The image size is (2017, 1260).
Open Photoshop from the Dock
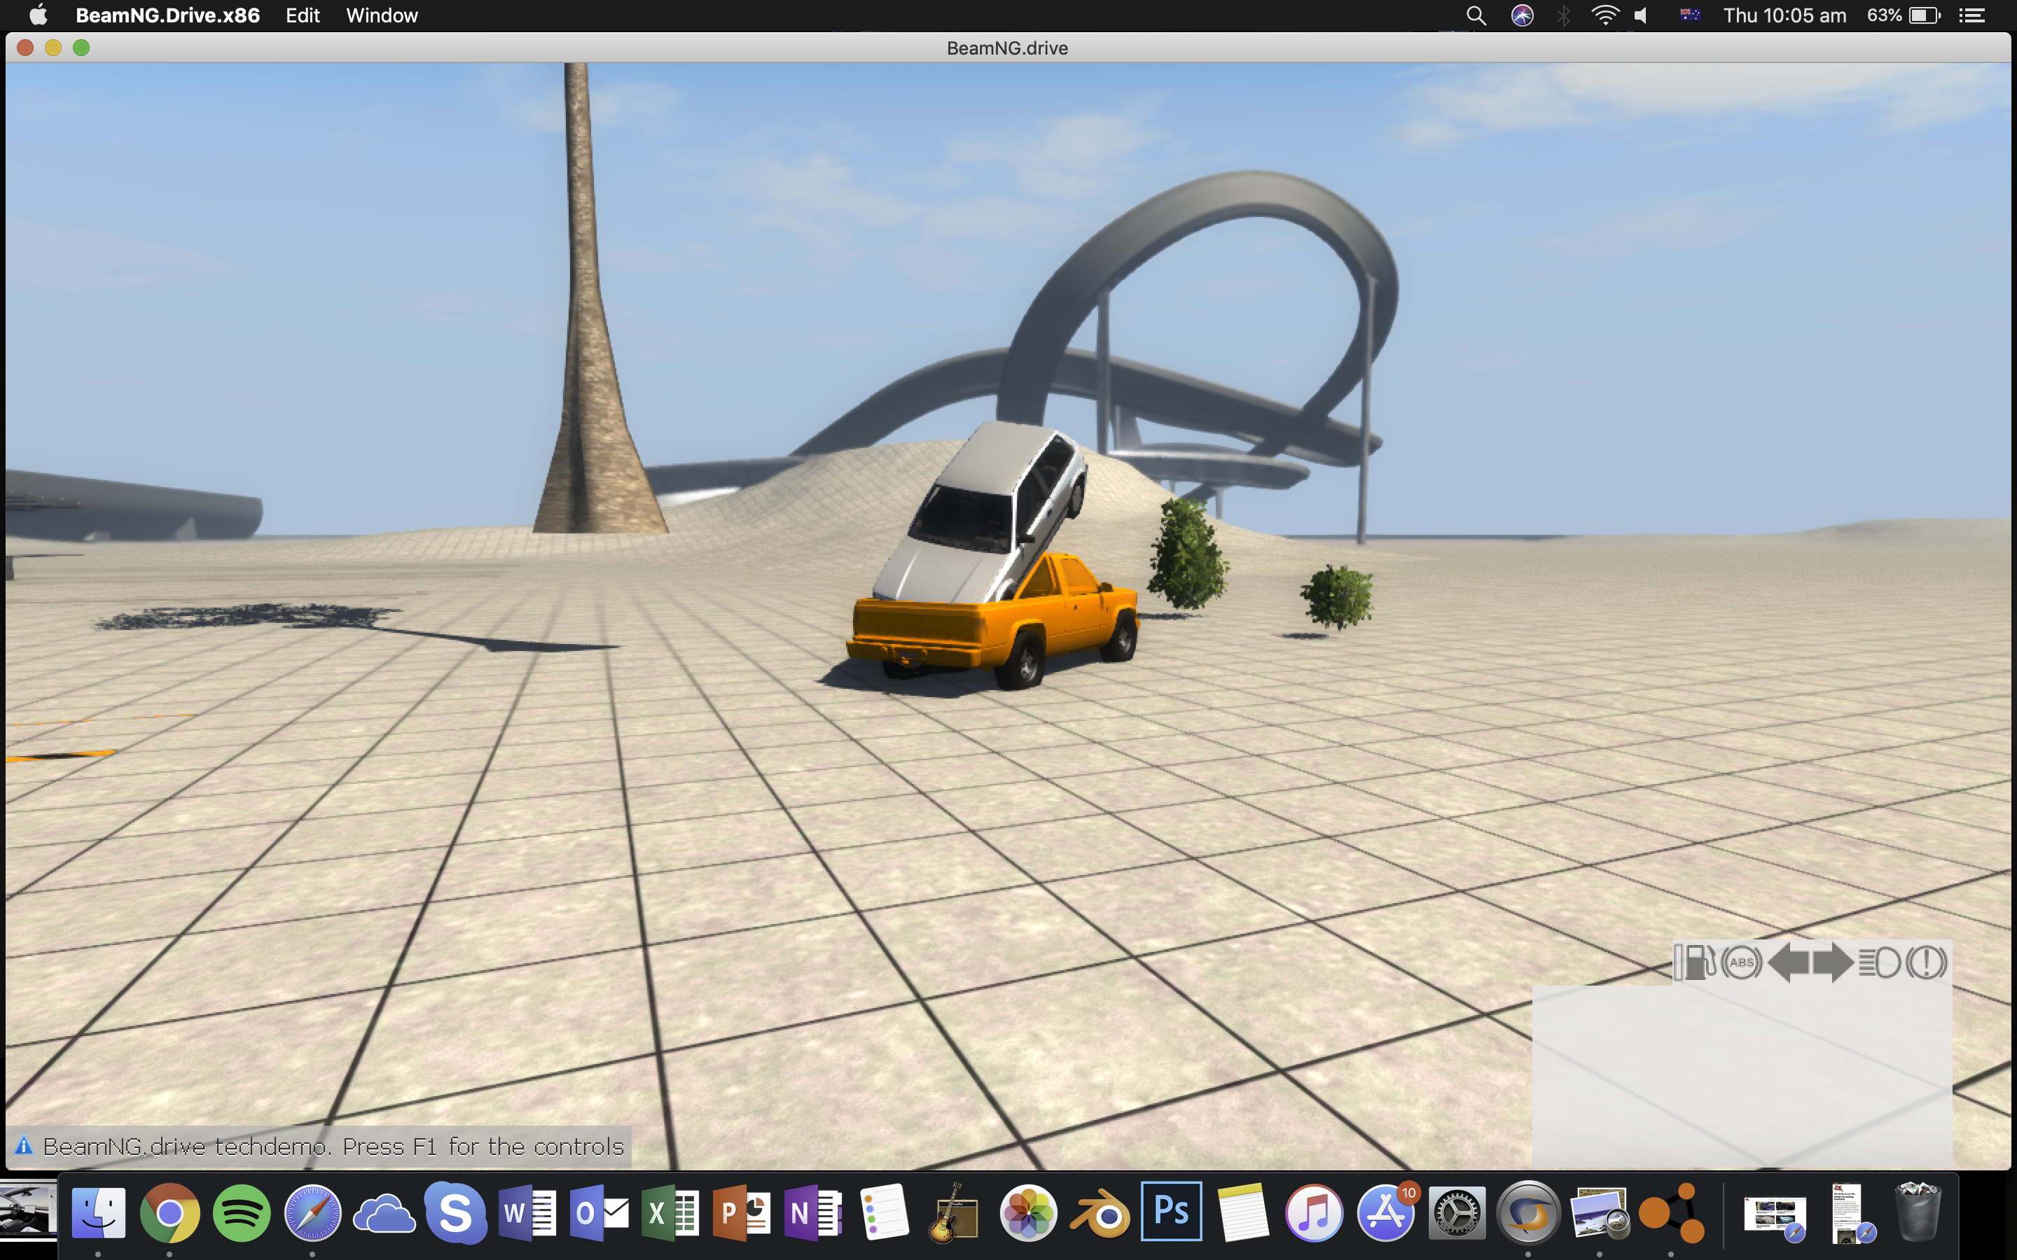pyautogui.click(x=1172, y=1212)
